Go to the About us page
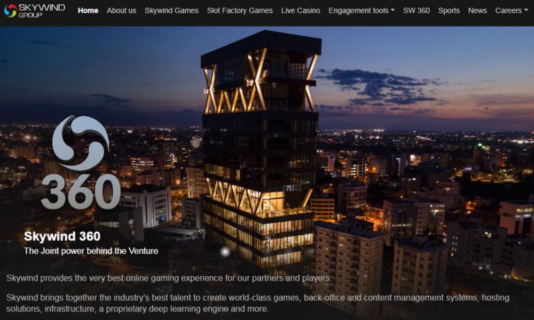Screen dimensions: 534x320 point(121,11)
